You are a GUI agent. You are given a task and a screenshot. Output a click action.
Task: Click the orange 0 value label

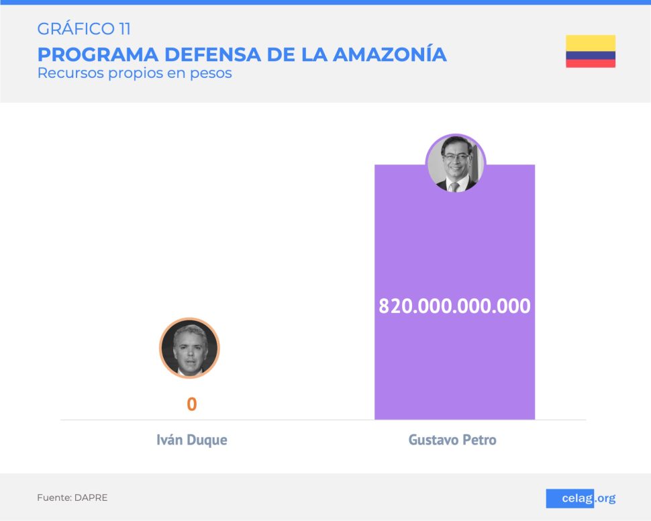pos(191,404)
